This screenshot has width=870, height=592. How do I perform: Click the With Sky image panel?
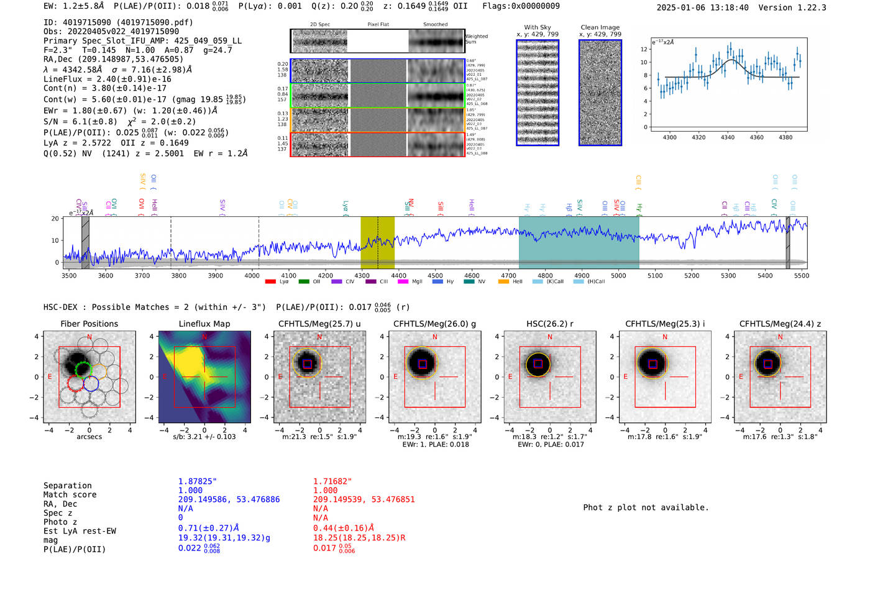click(x=538, y=93)
